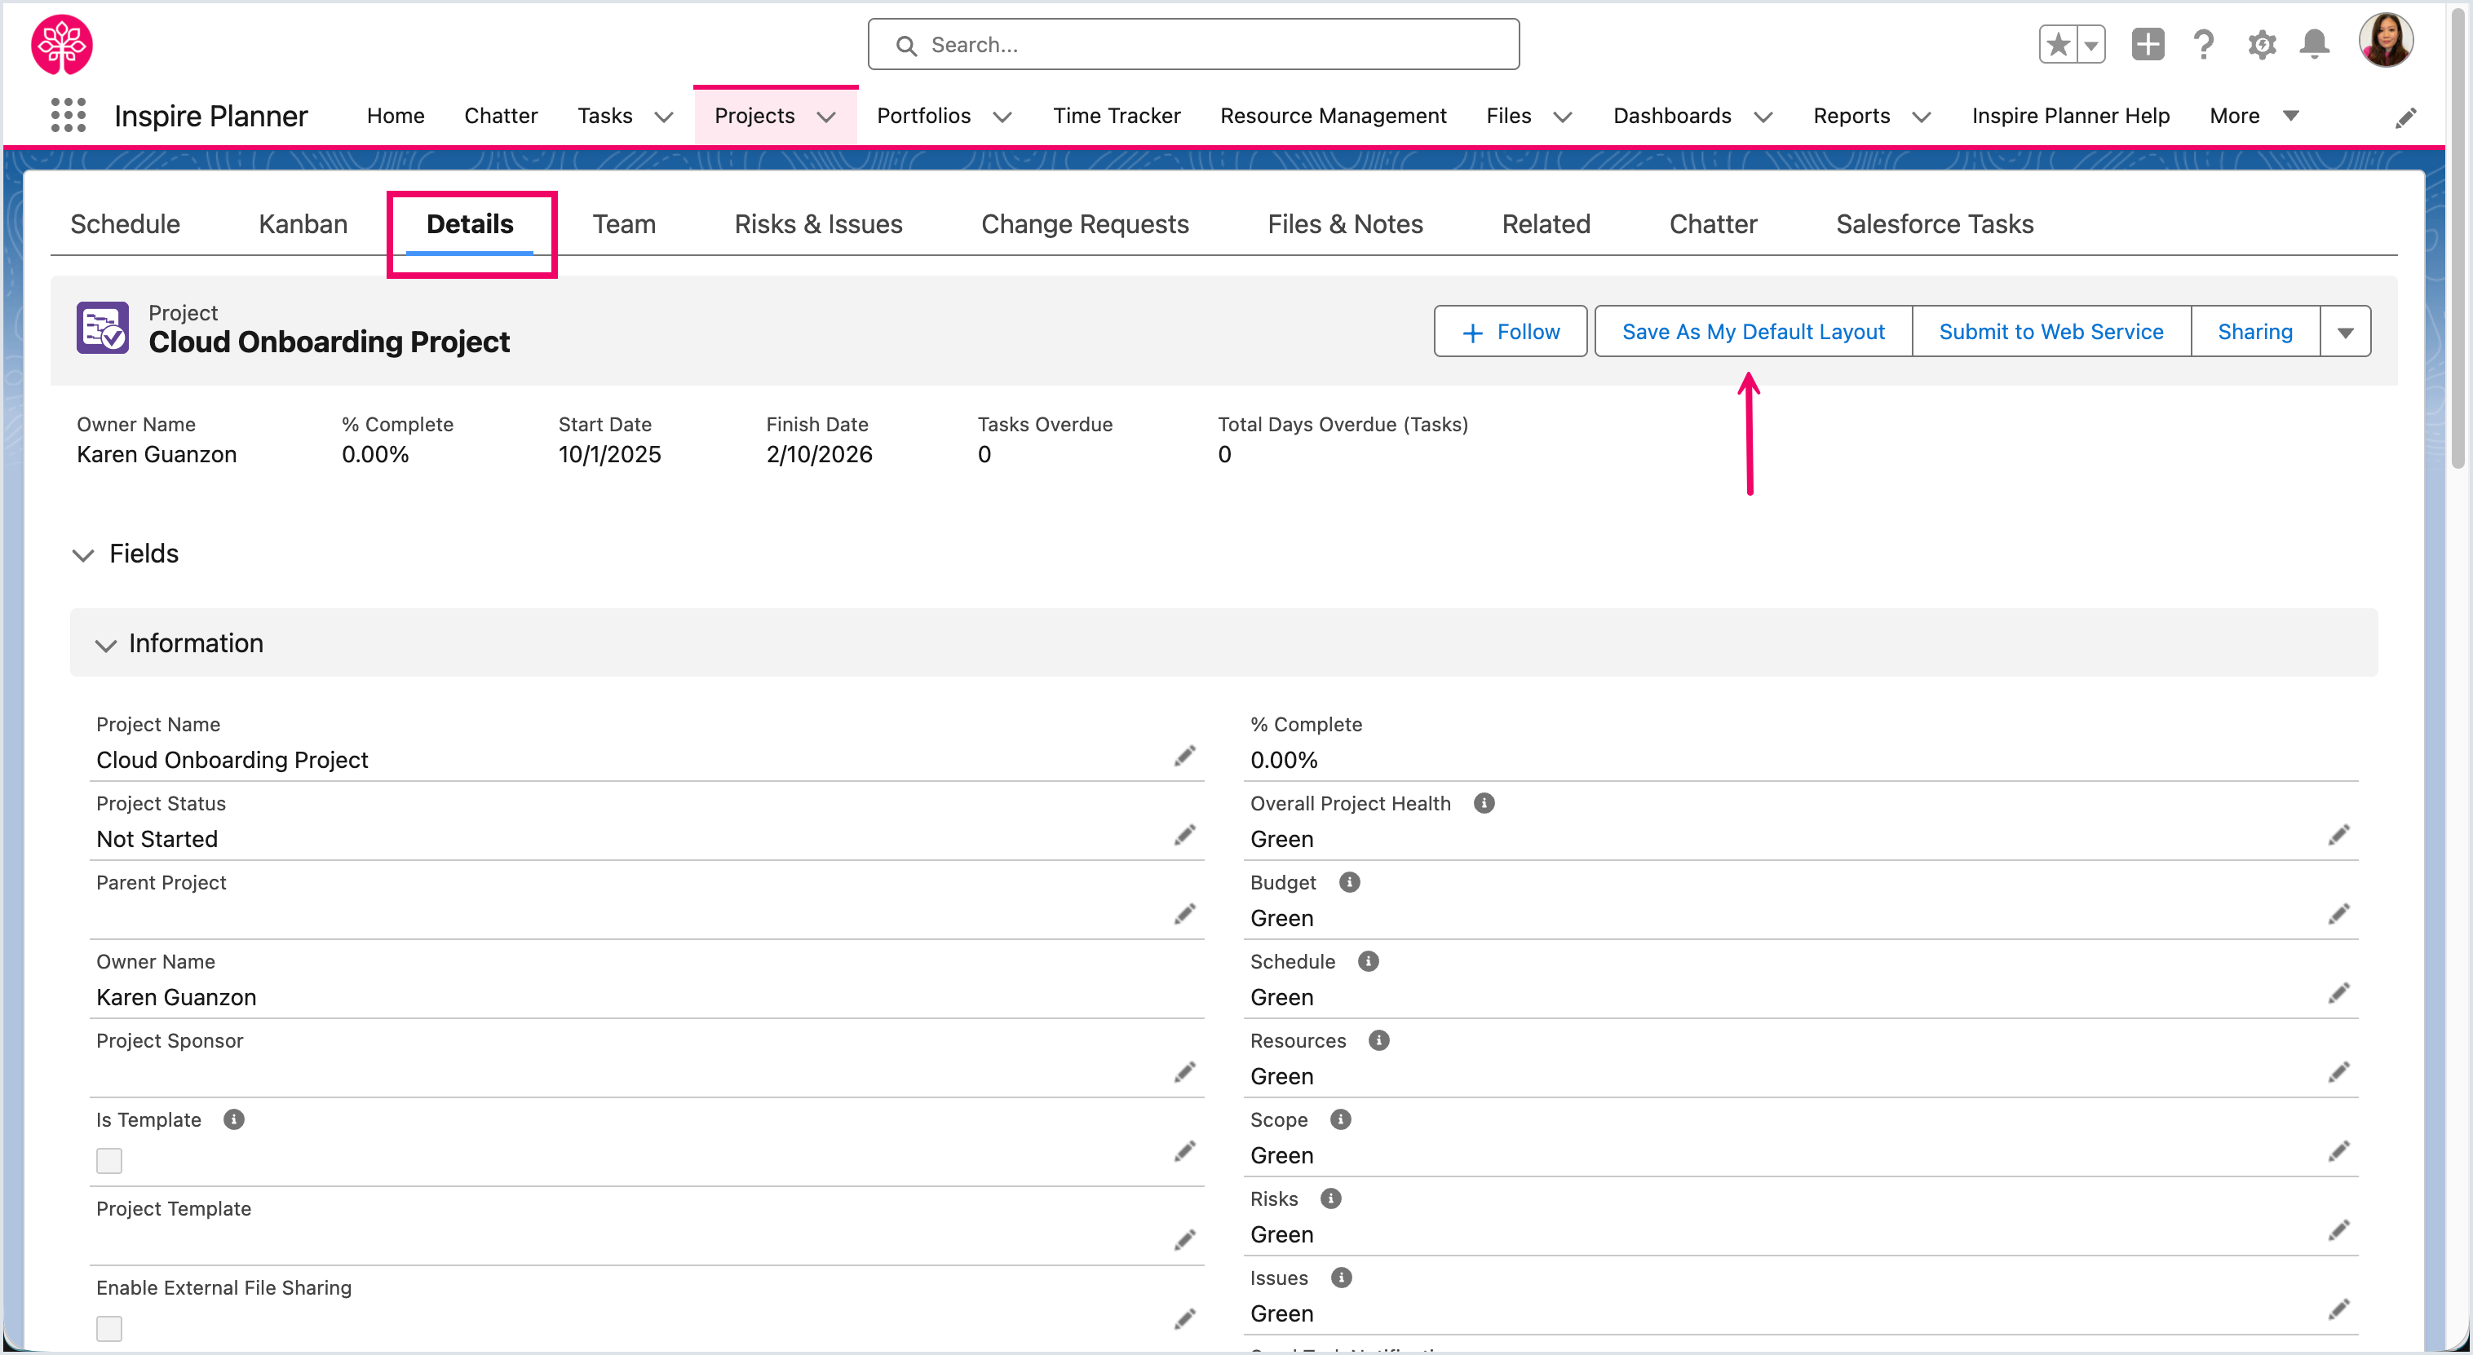The height and width of the screenshot is (1355, 2473).
Task: Toggle the Is Template checkbox
Action: [109, 1160]
